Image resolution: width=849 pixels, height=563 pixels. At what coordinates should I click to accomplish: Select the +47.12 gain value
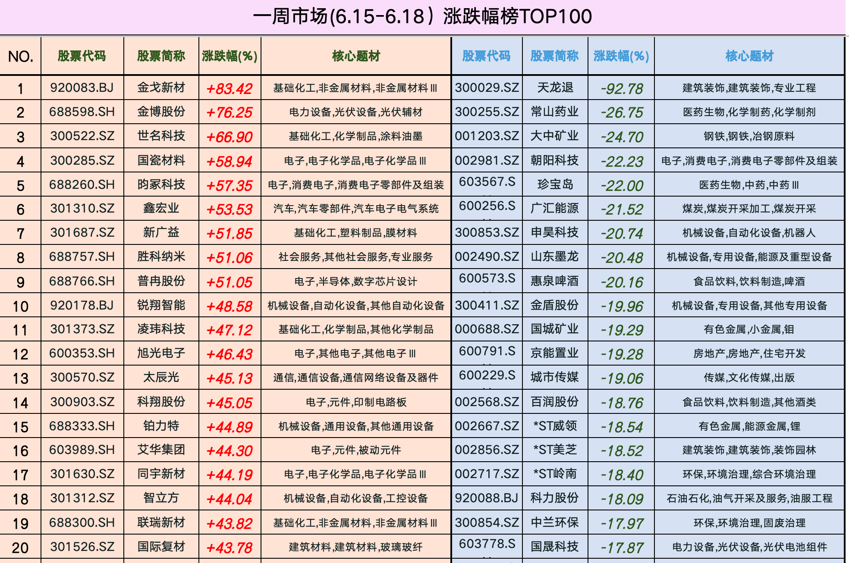[x=229, y=330]
